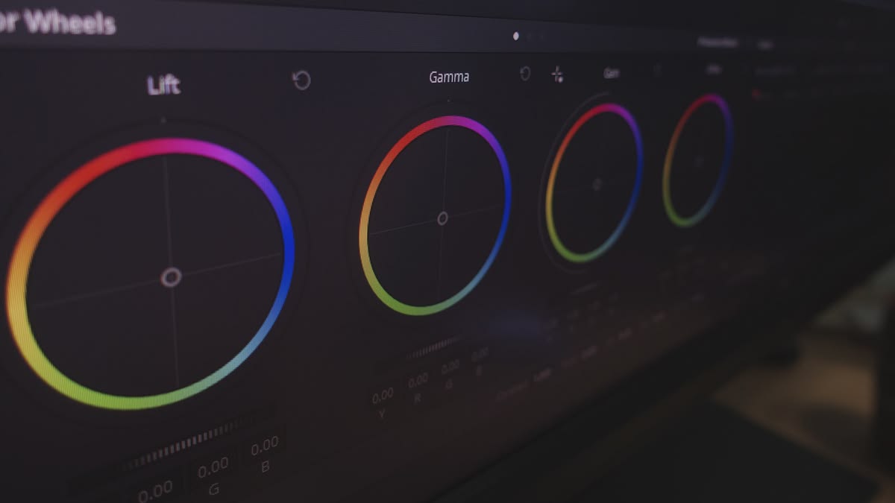Switch to the third page indicator dot
The image size is (895, 503).
[541, 35]
